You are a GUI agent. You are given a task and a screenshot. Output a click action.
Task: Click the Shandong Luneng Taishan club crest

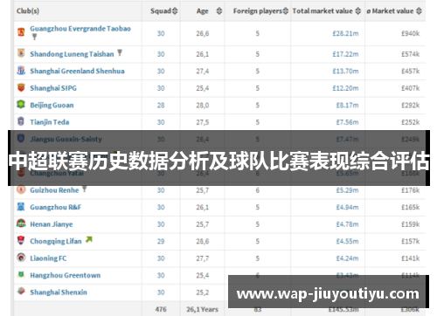tap(21, 53)
